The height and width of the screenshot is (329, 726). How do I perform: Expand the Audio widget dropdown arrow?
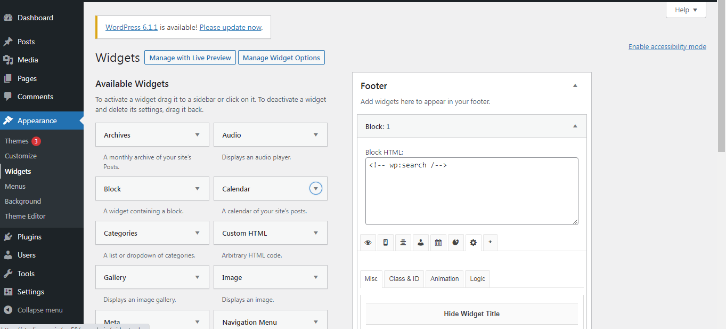[x=316, y=135]
